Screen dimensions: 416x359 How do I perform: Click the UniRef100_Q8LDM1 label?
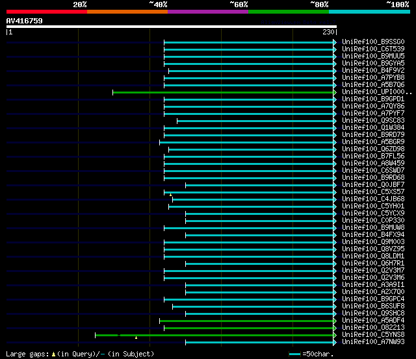pyautogui.click(x=373, y=256)
